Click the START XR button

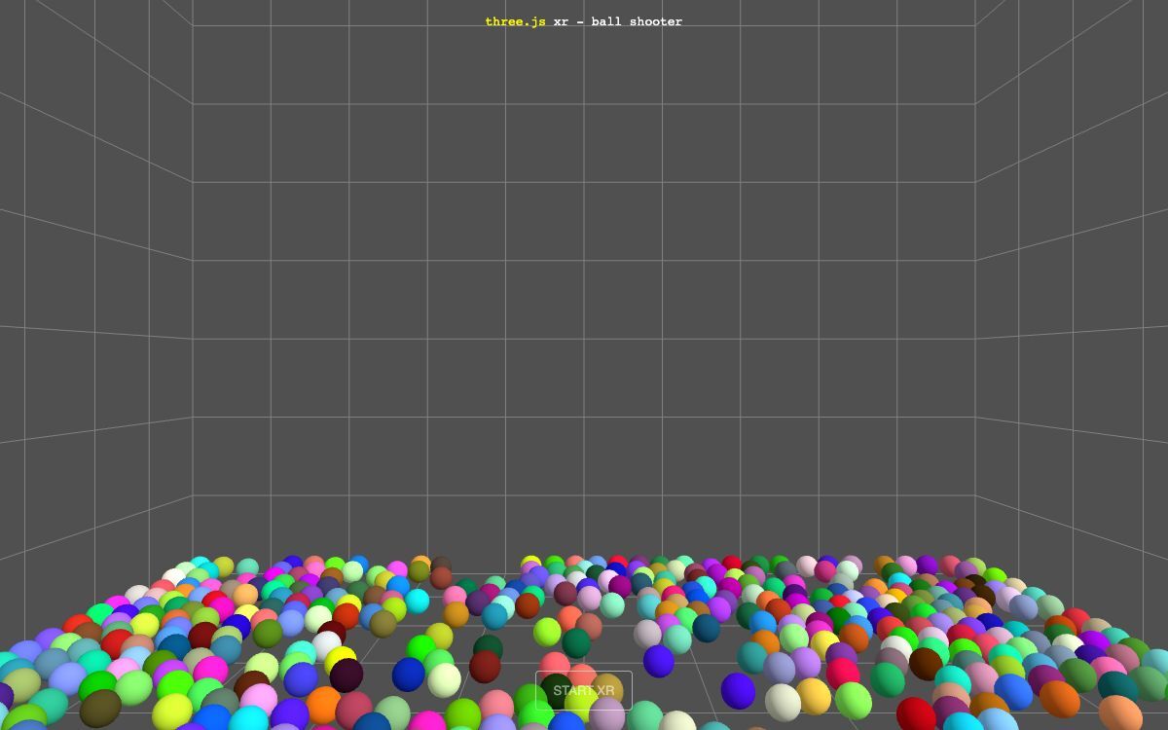(584, 690)
